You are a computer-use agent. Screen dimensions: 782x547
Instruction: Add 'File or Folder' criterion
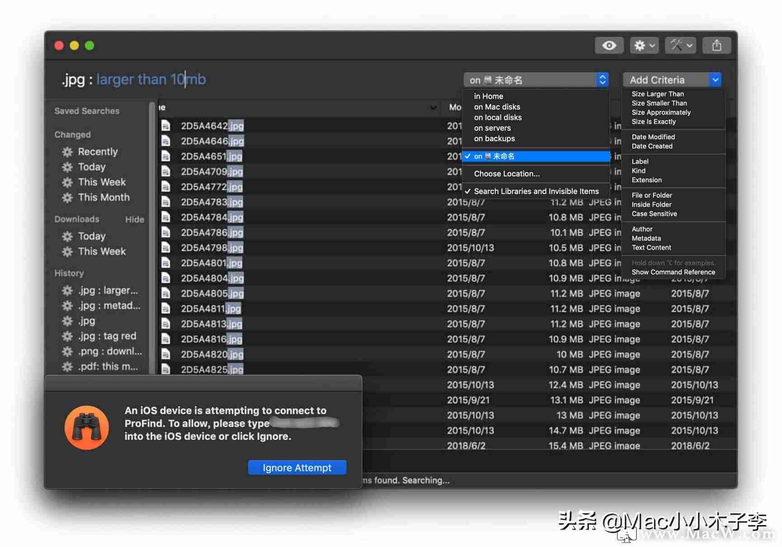click(x=652, y=195)
